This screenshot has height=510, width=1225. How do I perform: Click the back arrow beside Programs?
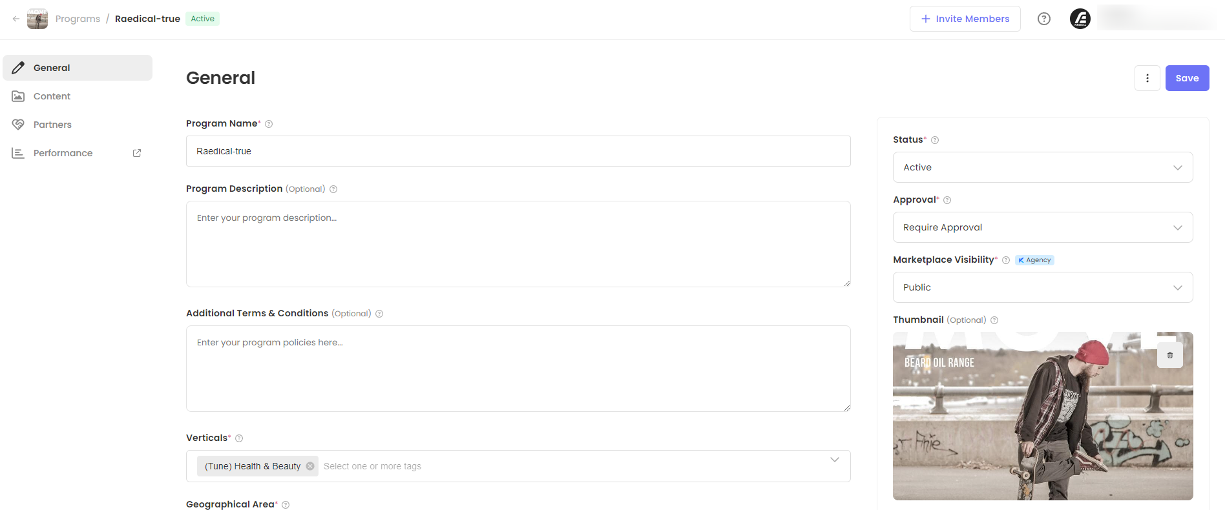point(16,19)
